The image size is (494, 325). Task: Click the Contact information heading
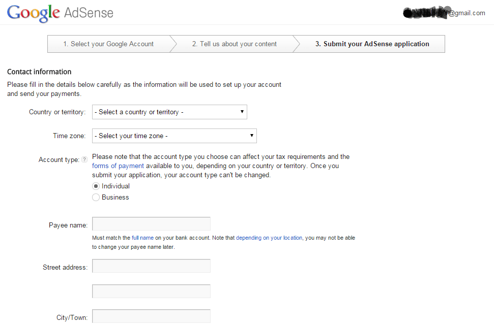pos(39,72)
